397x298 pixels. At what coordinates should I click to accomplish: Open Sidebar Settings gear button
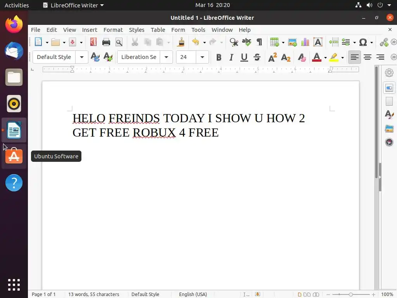(x=389, y=73)
